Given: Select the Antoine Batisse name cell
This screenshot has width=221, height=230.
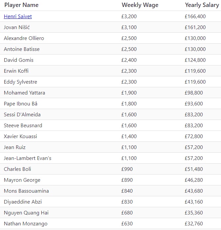Looking at the screenshot, I should point(22,49).
